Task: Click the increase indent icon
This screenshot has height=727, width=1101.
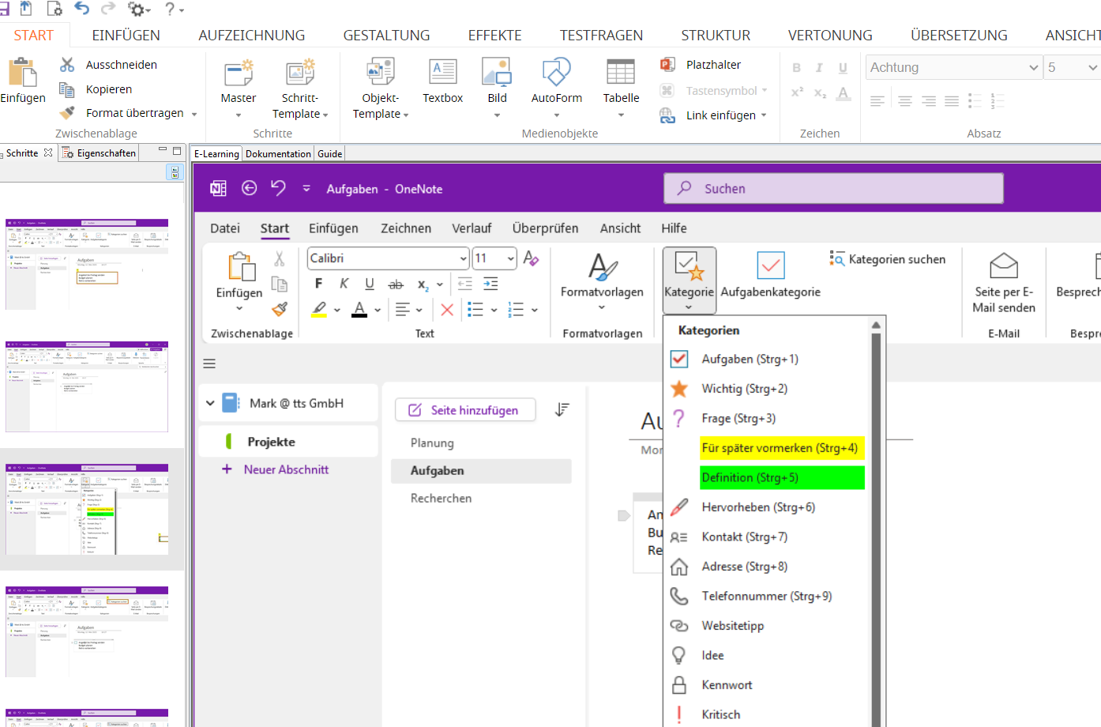Action: (490, 284)
